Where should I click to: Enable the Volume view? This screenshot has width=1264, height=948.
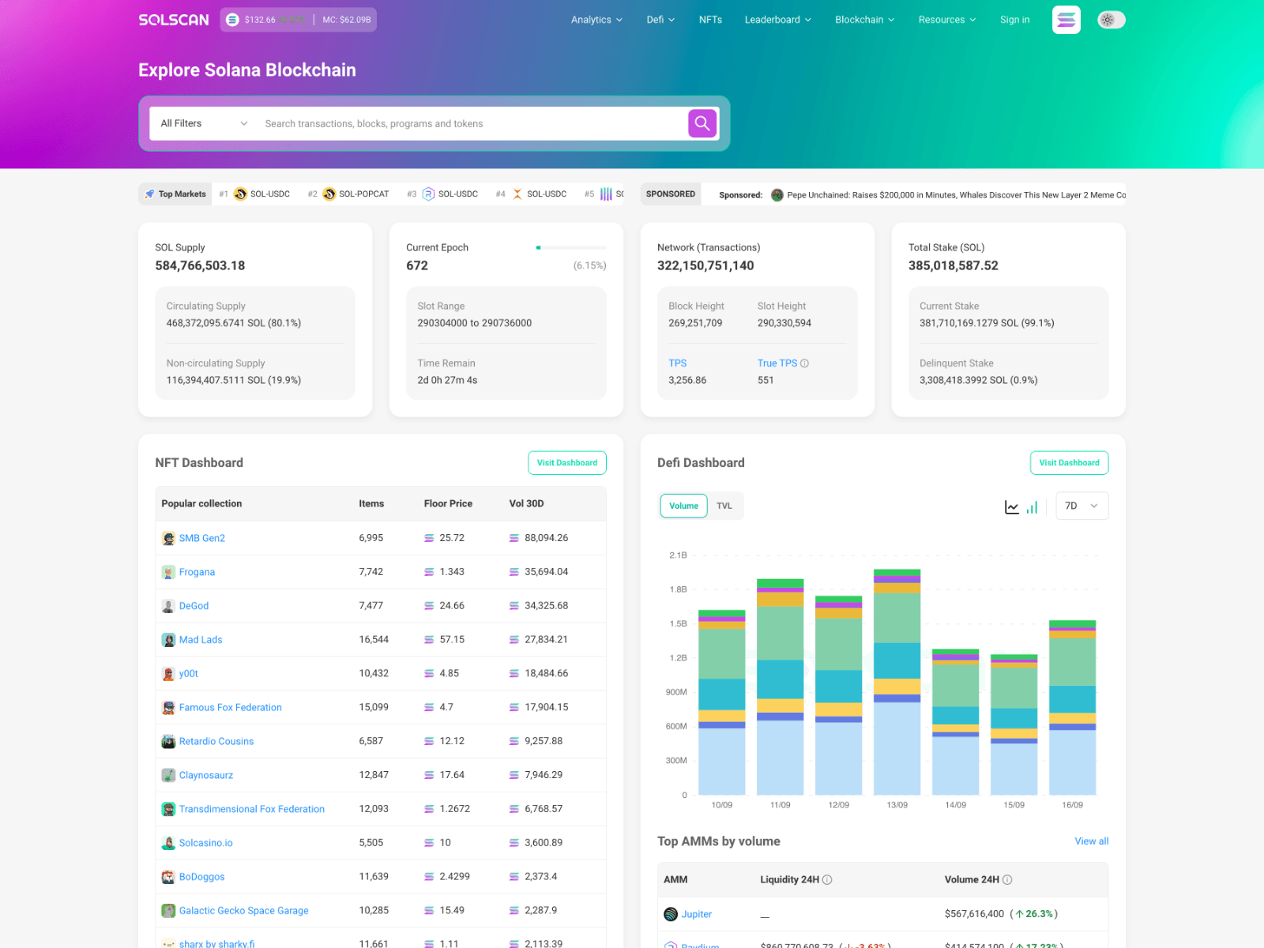point(683,506)
